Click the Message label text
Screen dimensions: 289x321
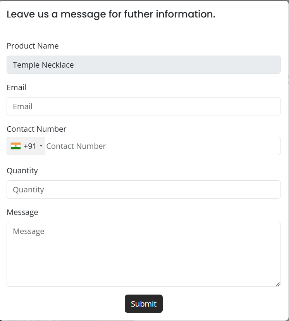point(22,212)
